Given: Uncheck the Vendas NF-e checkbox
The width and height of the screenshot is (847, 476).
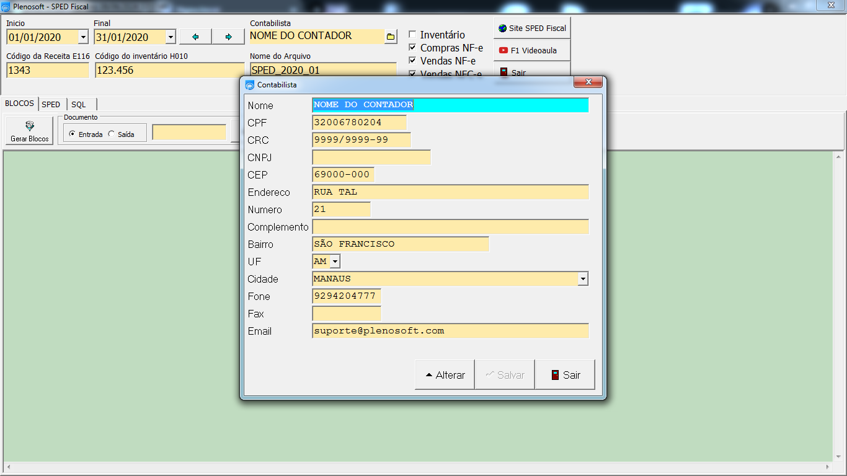Looking at the screenshot, I should pos(412,60).
